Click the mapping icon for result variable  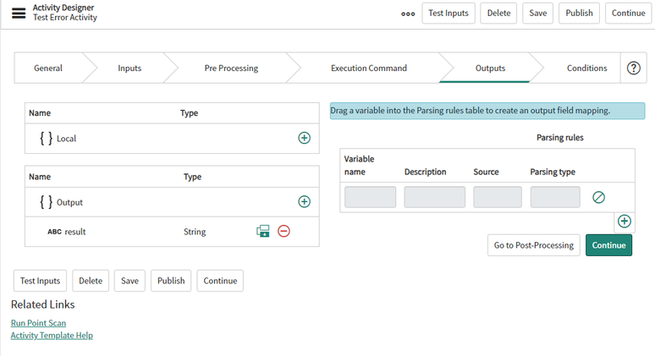click(x=263, y=231)
